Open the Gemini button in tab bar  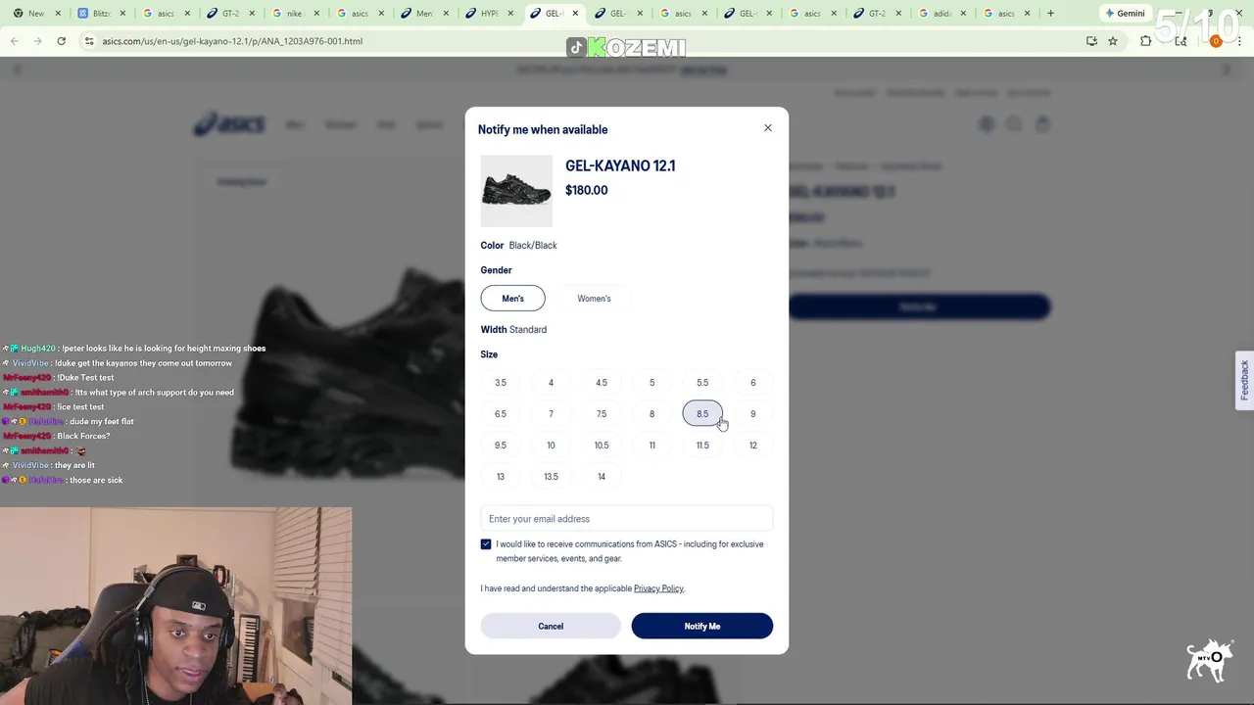point(1125,14)
